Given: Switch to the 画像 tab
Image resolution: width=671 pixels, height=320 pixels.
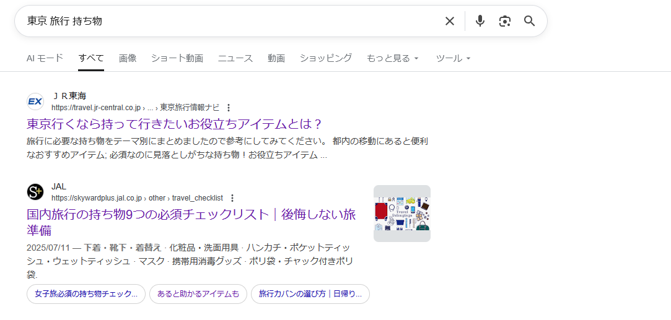Looking at the screenshot, I should click(x=128, y=58).
